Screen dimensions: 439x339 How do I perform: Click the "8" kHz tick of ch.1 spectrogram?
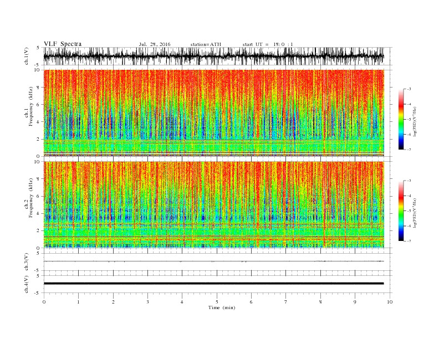pyautogui.click(x=39, y=88)
